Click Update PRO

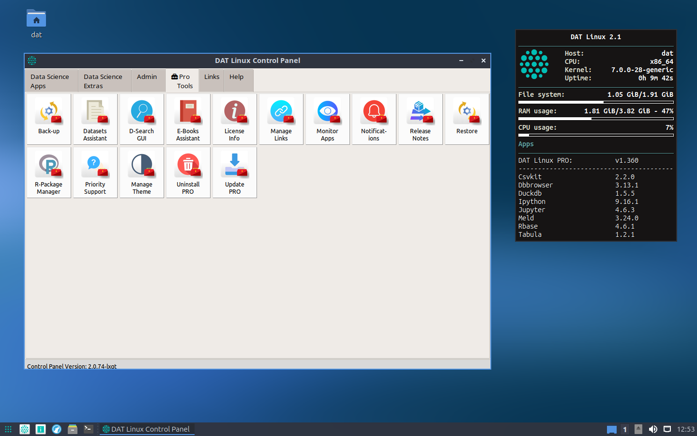(235, 172)
